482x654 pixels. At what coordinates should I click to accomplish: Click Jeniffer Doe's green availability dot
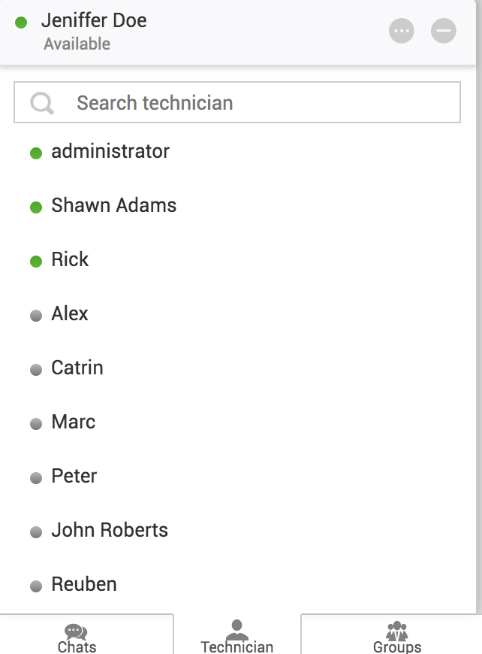21,23
